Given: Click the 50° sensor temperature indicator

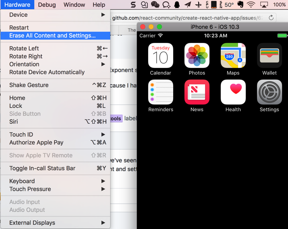Looking at the screenshot, I should [x=229, y=5].
